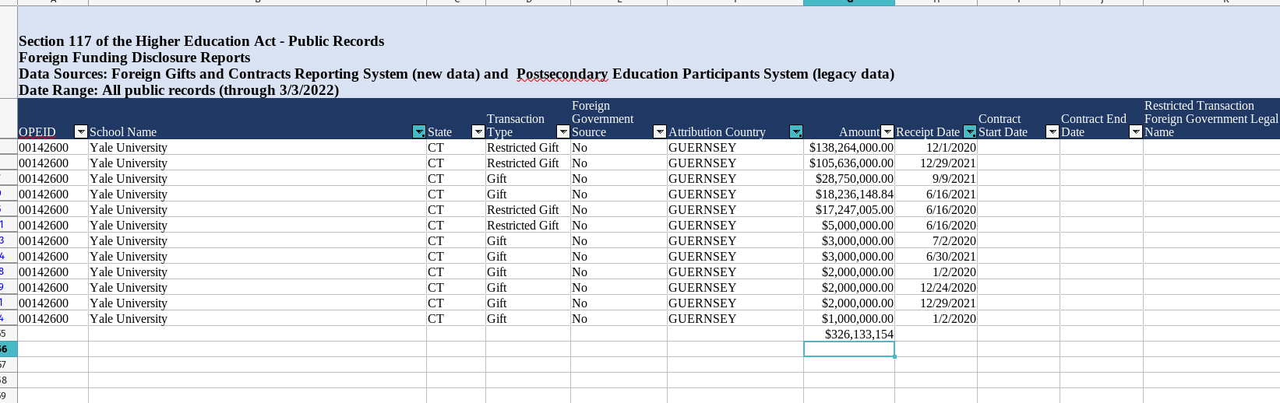Screen dimensions: 1280x403
Task: Select State CT cell in $17,247,005.00 row
Action: pos(456,209)
